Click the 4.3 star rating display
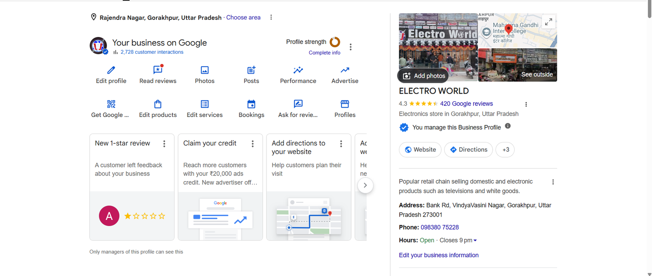Viewport: 652px width, 276px height. (419, 104)
